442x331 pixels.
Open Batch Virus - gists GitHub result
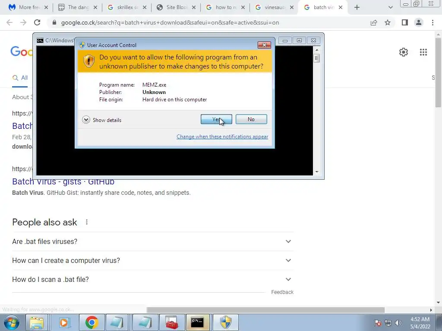coord(63,181)
